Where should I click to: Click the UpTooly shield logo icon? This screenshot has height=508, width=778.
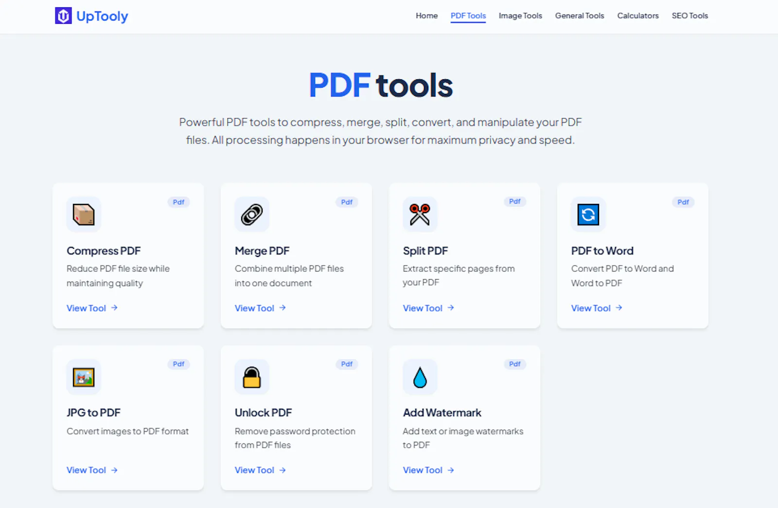point(63,16)
